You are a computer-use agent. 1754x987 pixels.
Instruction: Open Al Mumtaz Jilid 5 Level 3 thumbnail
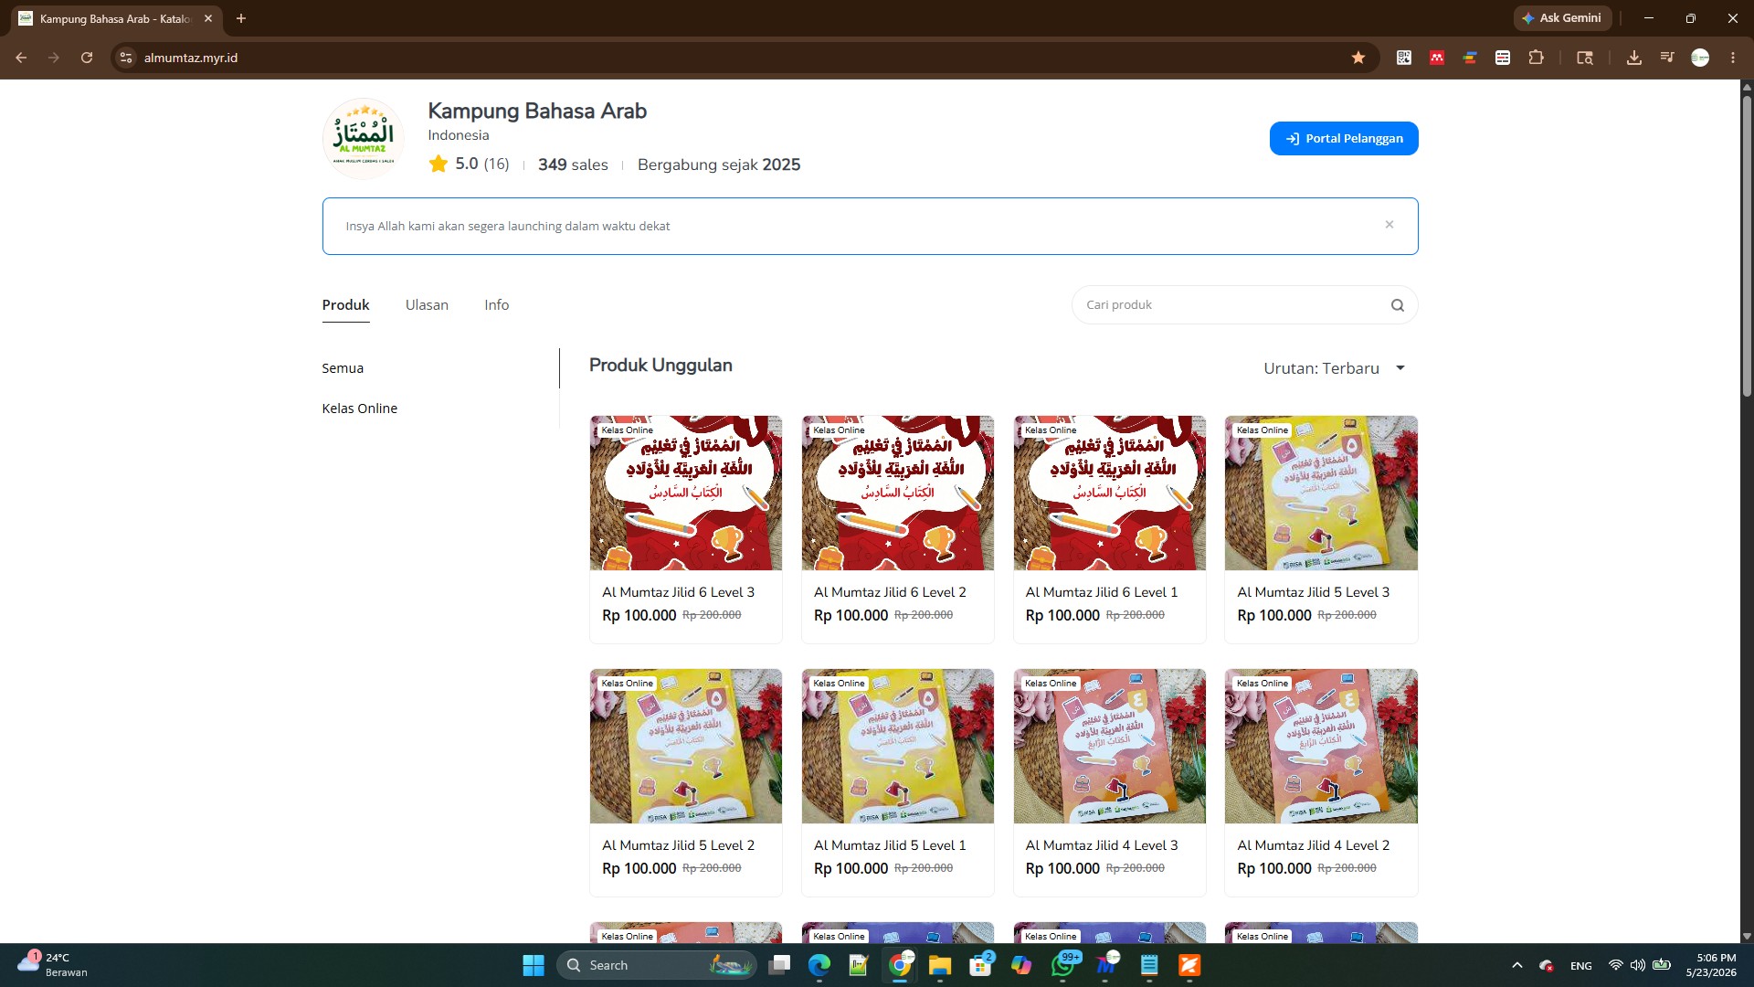click(x=1321, y=493)
